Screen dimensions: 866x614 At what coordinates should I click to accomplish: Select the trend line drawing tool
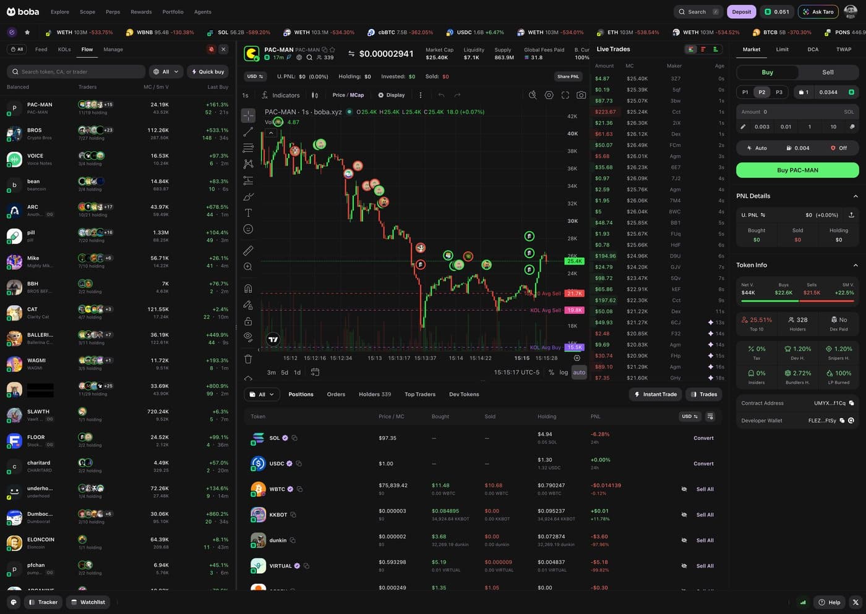[x=248, y=132]
